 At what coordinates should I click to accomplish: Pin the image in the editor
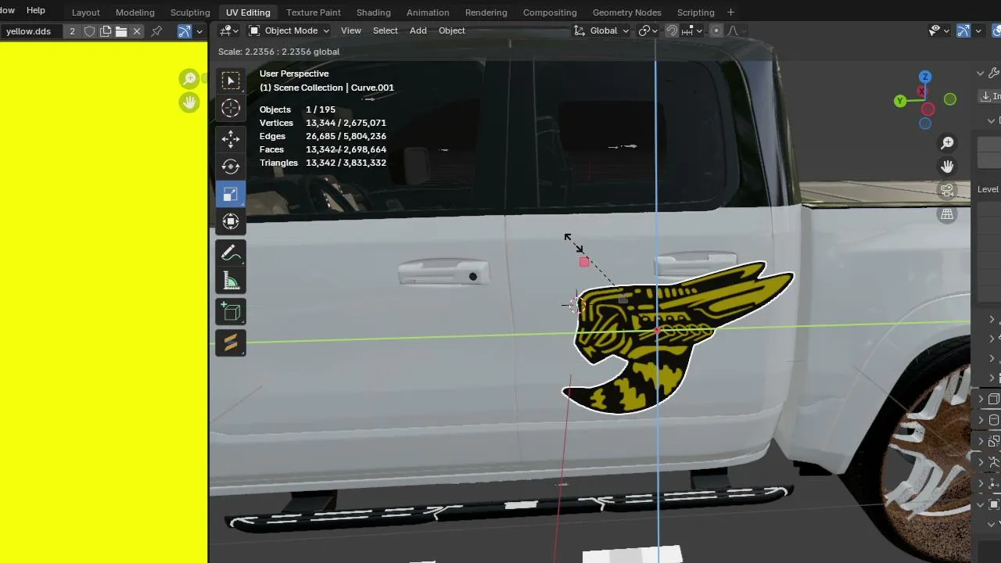pyautogui.click(x=156, y=31)
